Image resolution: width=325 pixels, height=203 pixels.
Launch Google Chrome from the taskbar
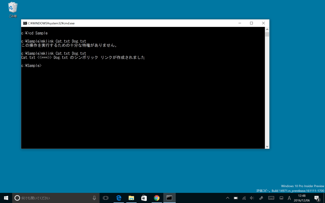tap(157, 198)
